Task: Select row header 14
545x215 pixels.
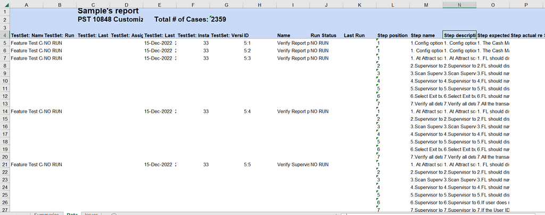Action: (5, 111)
